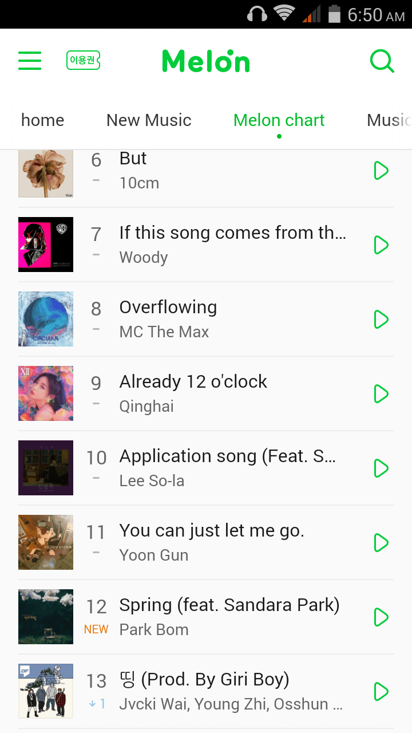Screen dimensions: 412x733
Task: Open the search magnifier icon
Action: 382,61
